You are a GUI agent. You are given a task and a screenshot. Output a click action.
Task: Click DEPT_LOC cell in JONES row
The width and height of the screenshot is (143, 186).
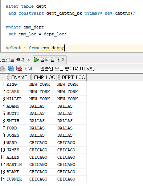(72, 135)
